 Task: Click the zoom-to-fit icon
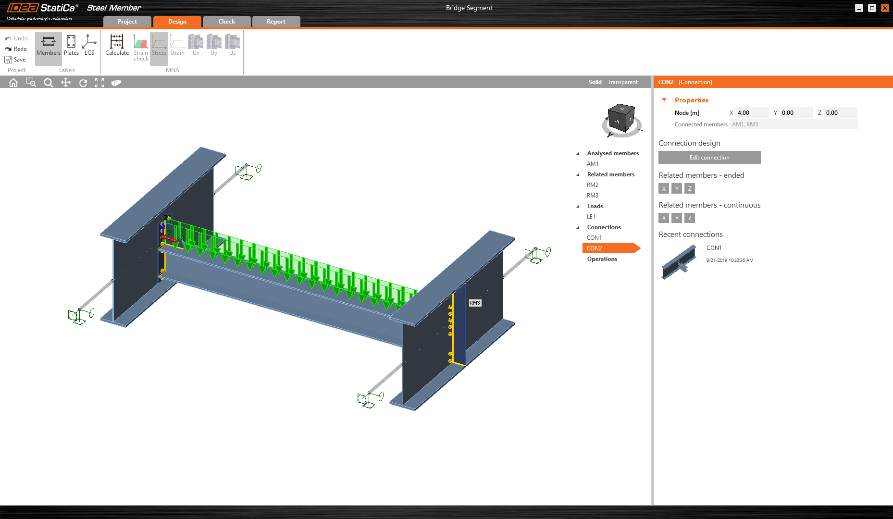[99, 83]
